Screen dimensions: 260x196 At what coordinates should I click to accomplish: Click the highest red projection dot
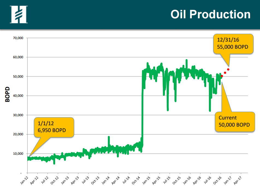click(228, 69)
